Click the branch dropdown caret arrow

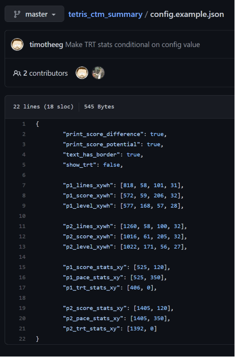pos(54,14)
